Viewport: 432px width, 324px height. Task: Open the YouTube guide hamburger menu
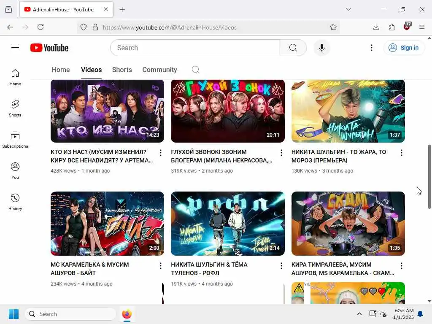click(x=15, y=48)
